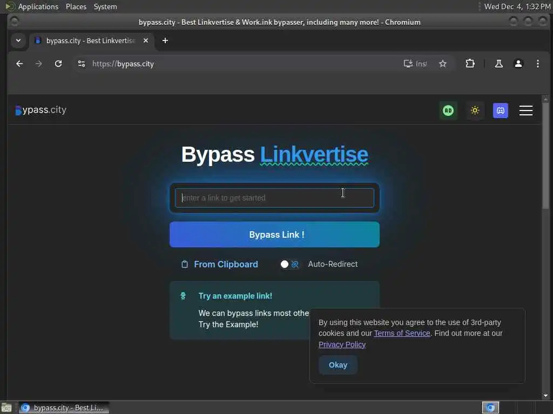Open the System menu
The image size is (553, 414).
105,6
